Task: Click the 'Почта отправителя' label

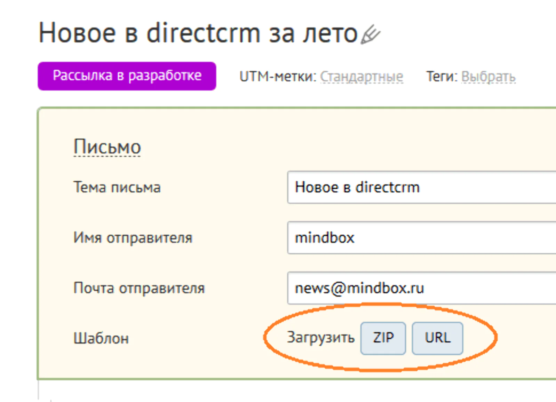Action: pyautogui.click(x=139, y=288)
